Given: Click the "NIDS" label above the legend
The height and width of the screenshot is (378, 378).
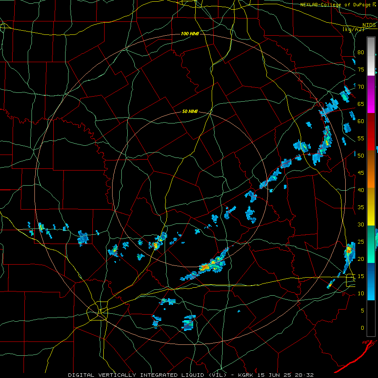Looking at the screenshot, I should (369, 25).
